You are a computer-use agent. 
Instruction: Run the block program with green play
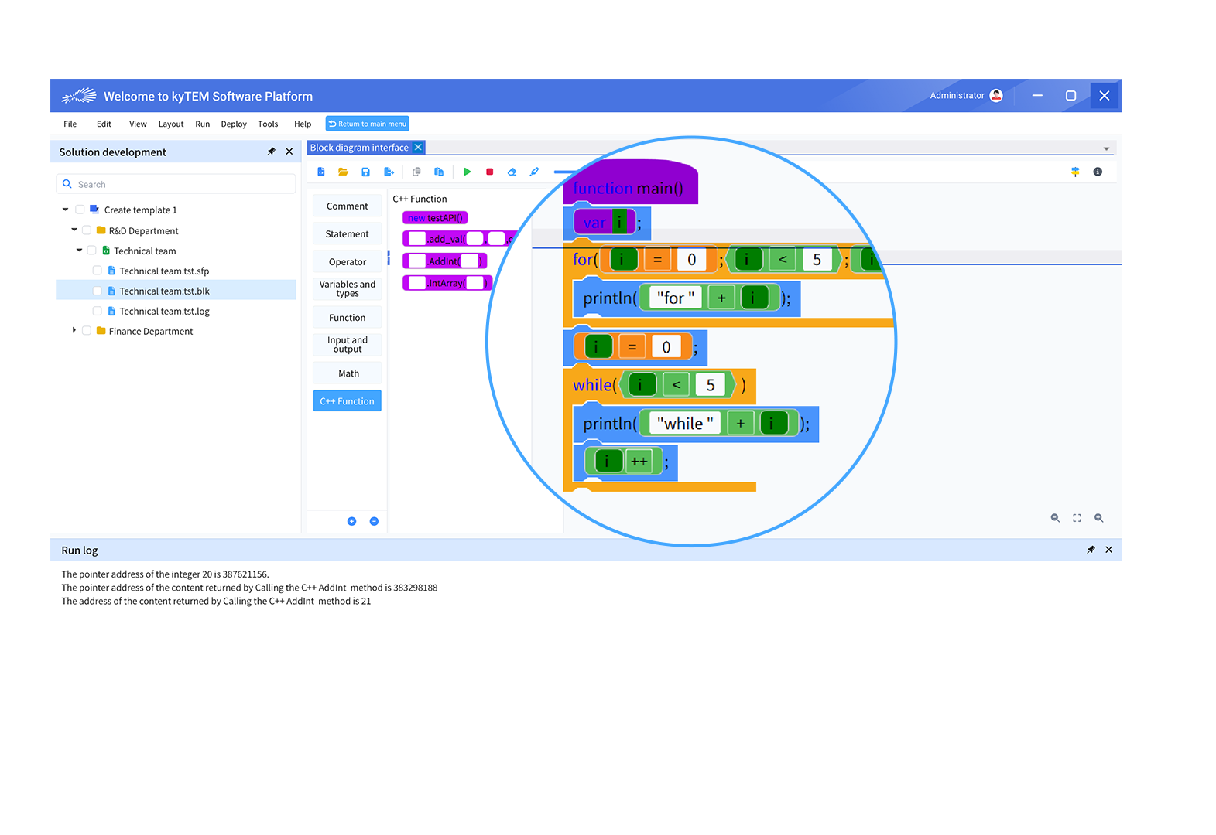click(467, 172)
